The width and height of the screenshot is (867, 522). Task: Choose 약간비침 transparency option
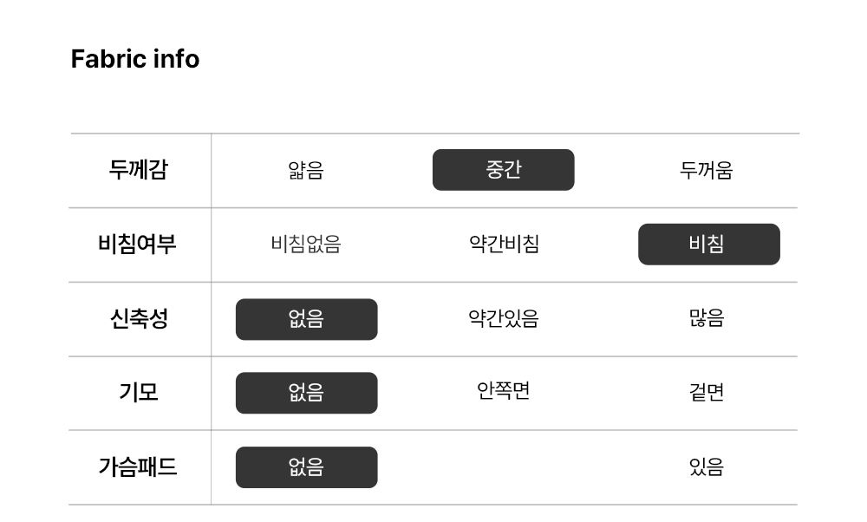pyautogui.click(x=504, y=244)
